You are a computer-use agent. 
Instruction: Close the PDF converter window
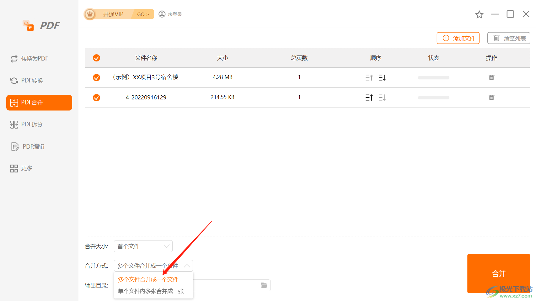tap(526, 14)
